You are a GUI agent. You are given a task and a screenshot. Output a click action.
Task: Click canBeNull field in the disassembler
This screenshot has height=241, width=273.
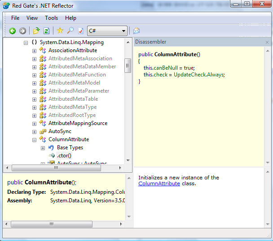(x=166, y=68)
